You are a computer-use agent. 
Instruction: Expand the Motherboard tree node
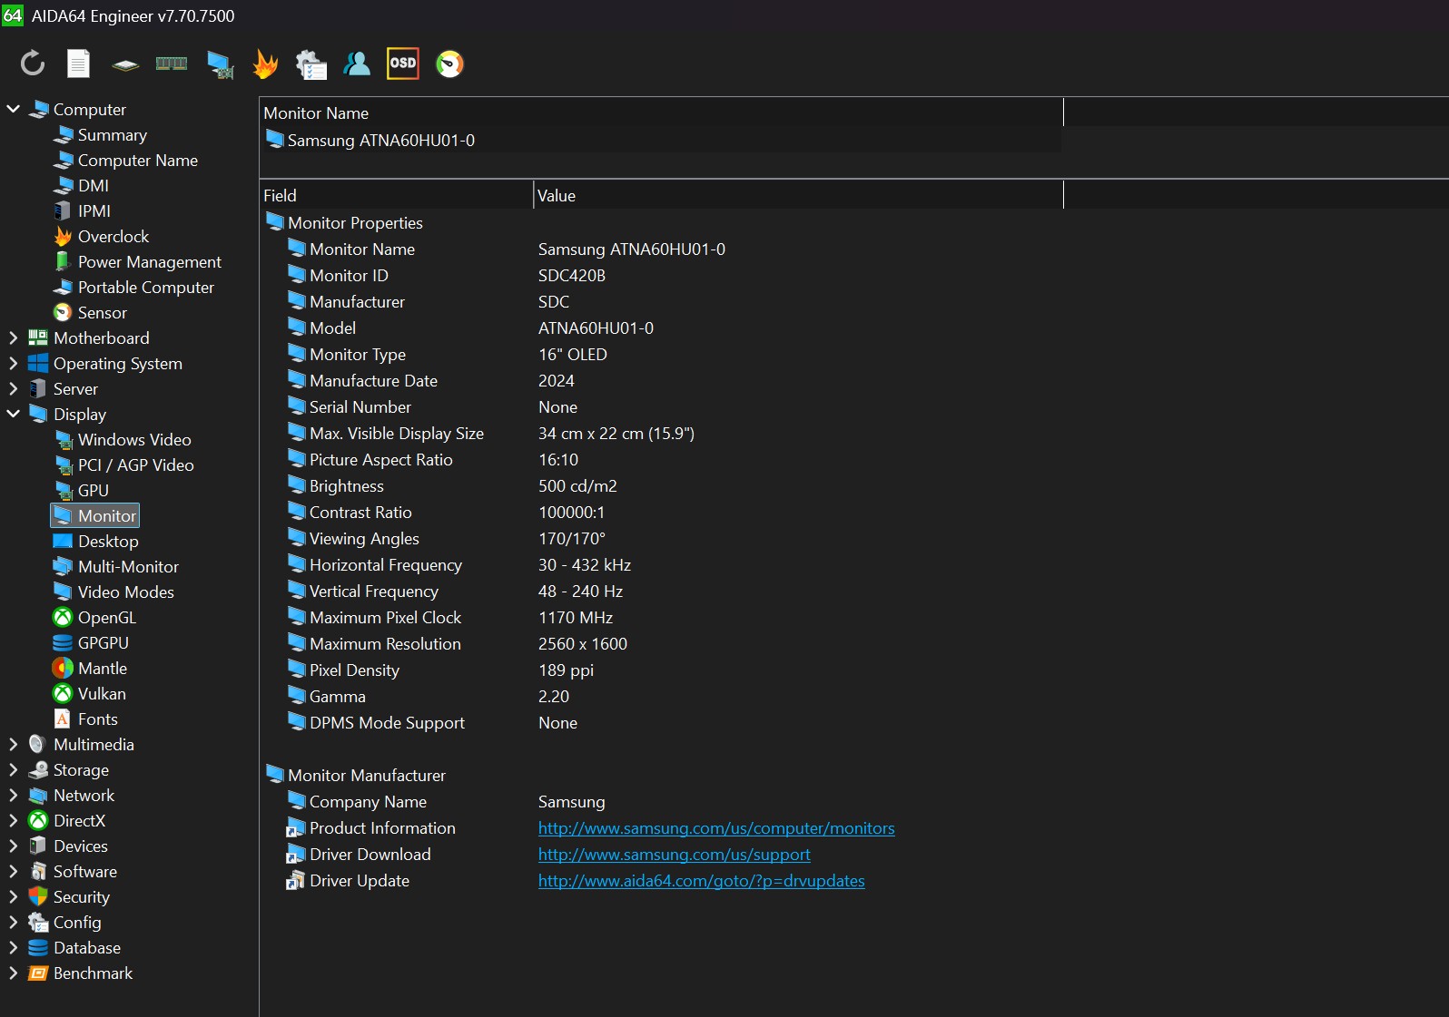(x=14, y=337)
